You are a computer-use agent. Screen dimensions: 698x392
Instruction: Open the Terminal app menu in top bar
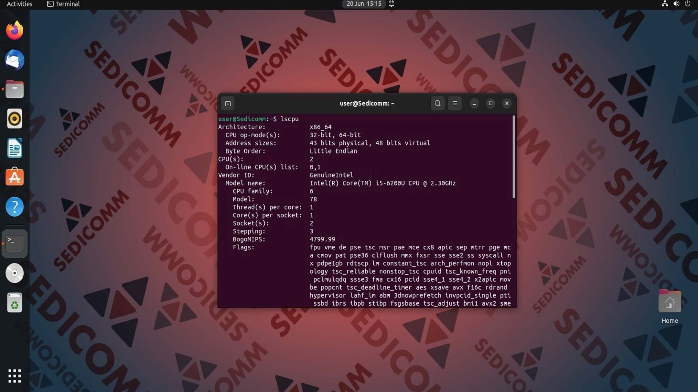coord(63,4)
